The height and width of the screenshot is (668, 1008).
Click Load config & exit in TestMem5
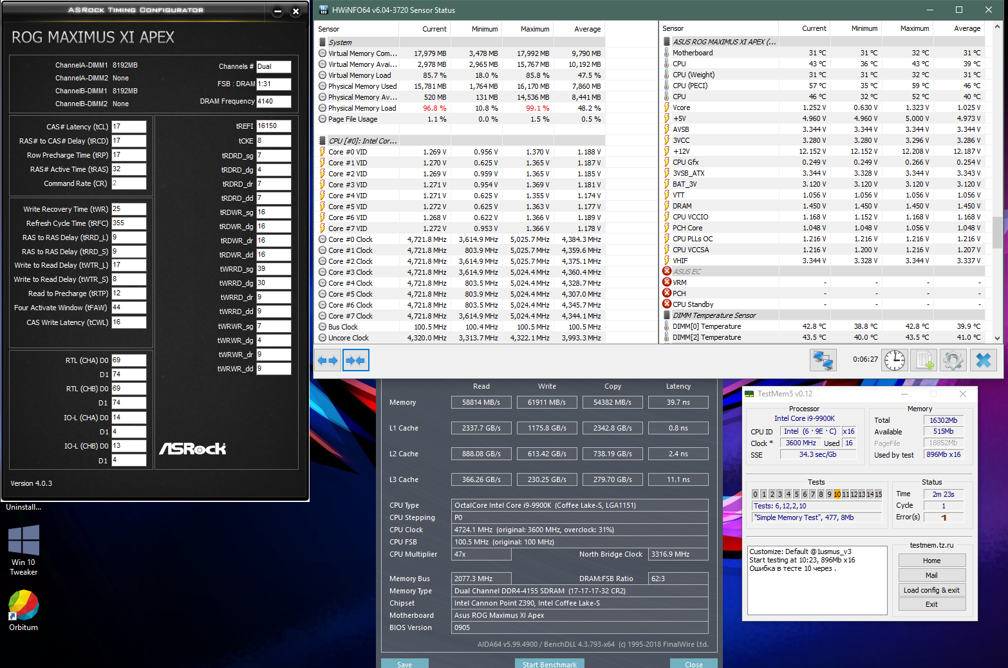click(932, 590)
